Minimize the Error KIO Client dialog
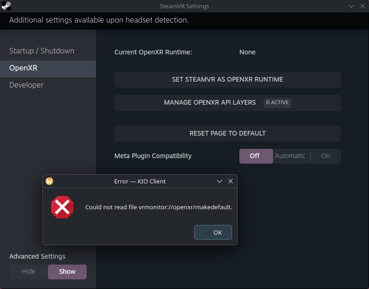369x289 pixels. coord(220,181)
